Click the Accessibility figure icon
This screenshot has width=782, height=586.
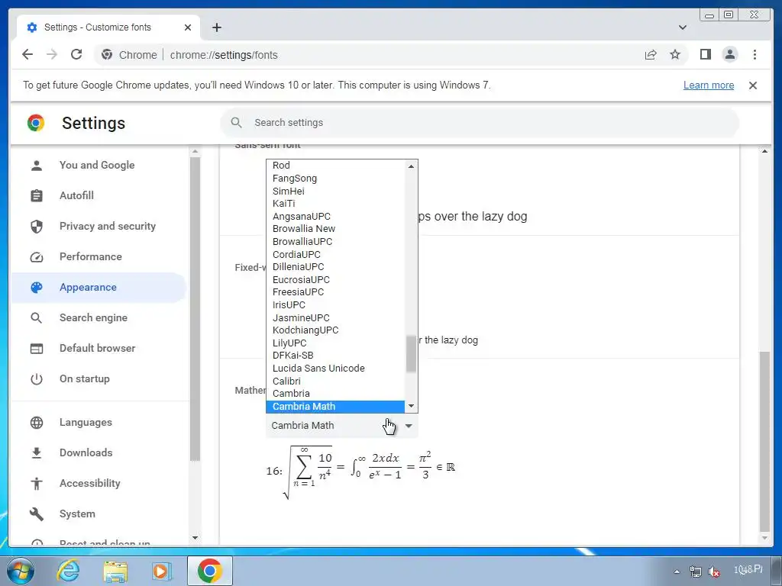(x=37, y=483)
